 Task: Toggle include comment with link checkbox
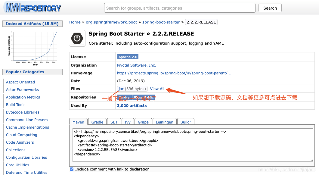coord(72,169)
